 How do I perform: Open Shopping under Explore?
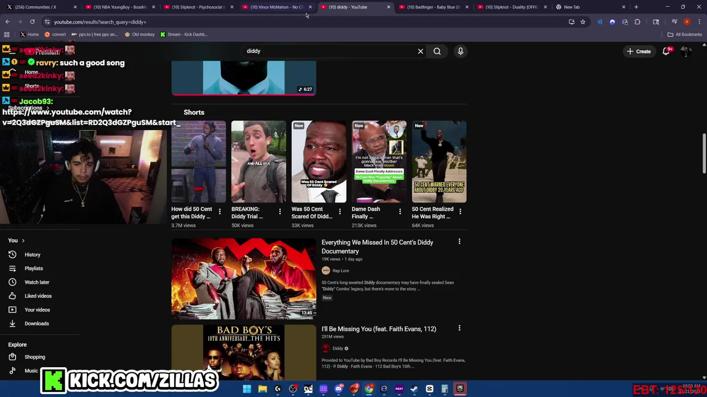pyautogui.click(x=35, y=357)
